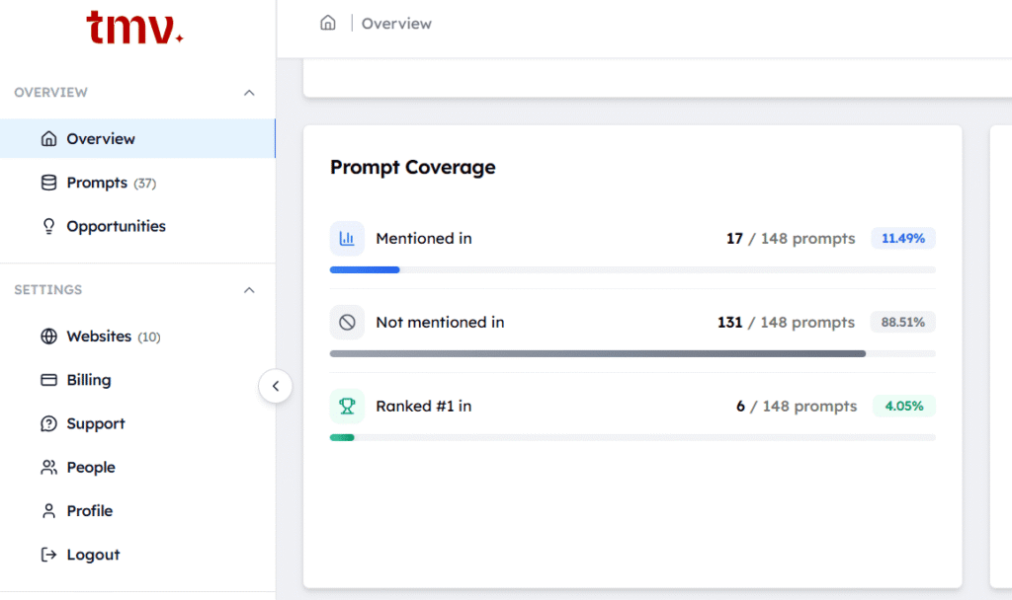Click the 11.49% percentage badge
Image resolution: width=1012 pixels, height=600 pixels.
click(902, 239)
